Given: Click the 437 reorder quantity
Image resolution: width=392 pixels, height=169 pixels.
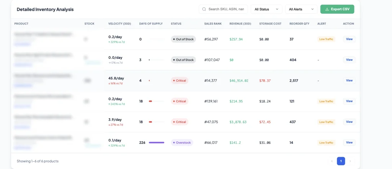Looking at the screenshot, I should pyautogui.click(x=292, y=122).
